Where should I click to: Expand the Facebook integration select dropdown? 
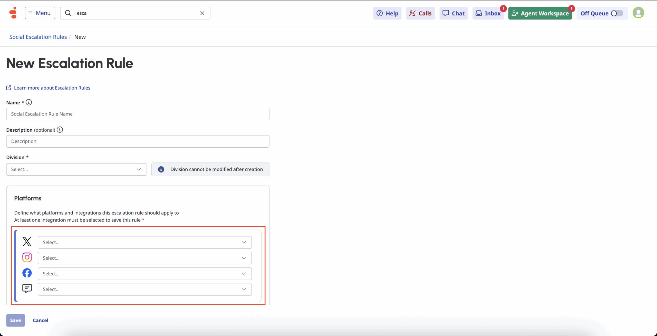pyautogui.click(x=145, y=274)
